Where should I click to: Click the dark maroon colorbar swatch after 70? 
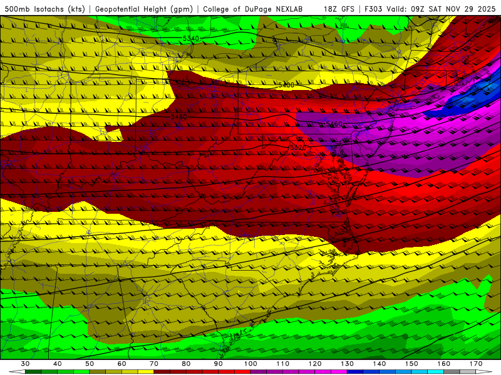162,372
